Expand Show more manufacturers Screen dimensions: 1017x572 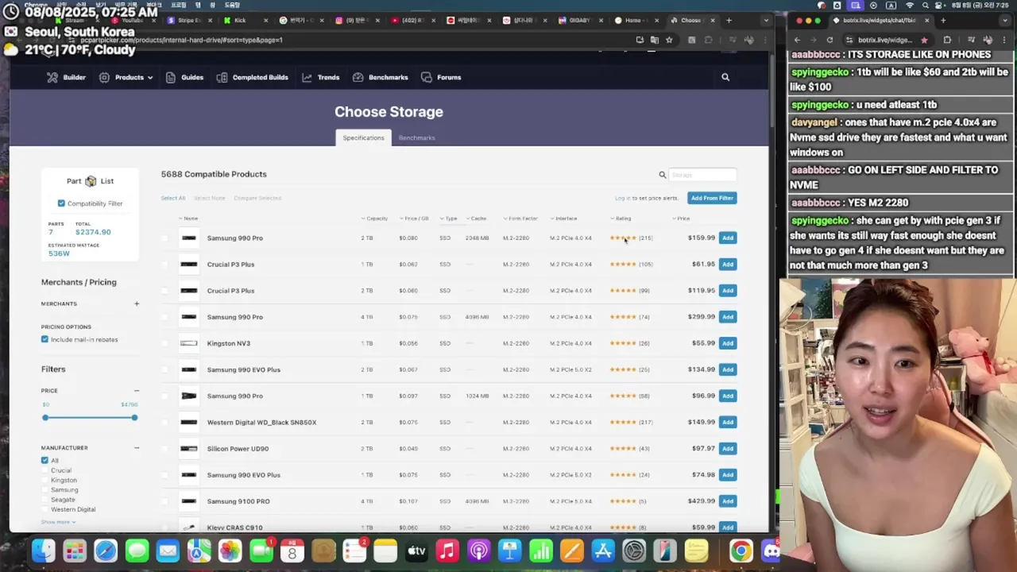(x=58, y=522)
